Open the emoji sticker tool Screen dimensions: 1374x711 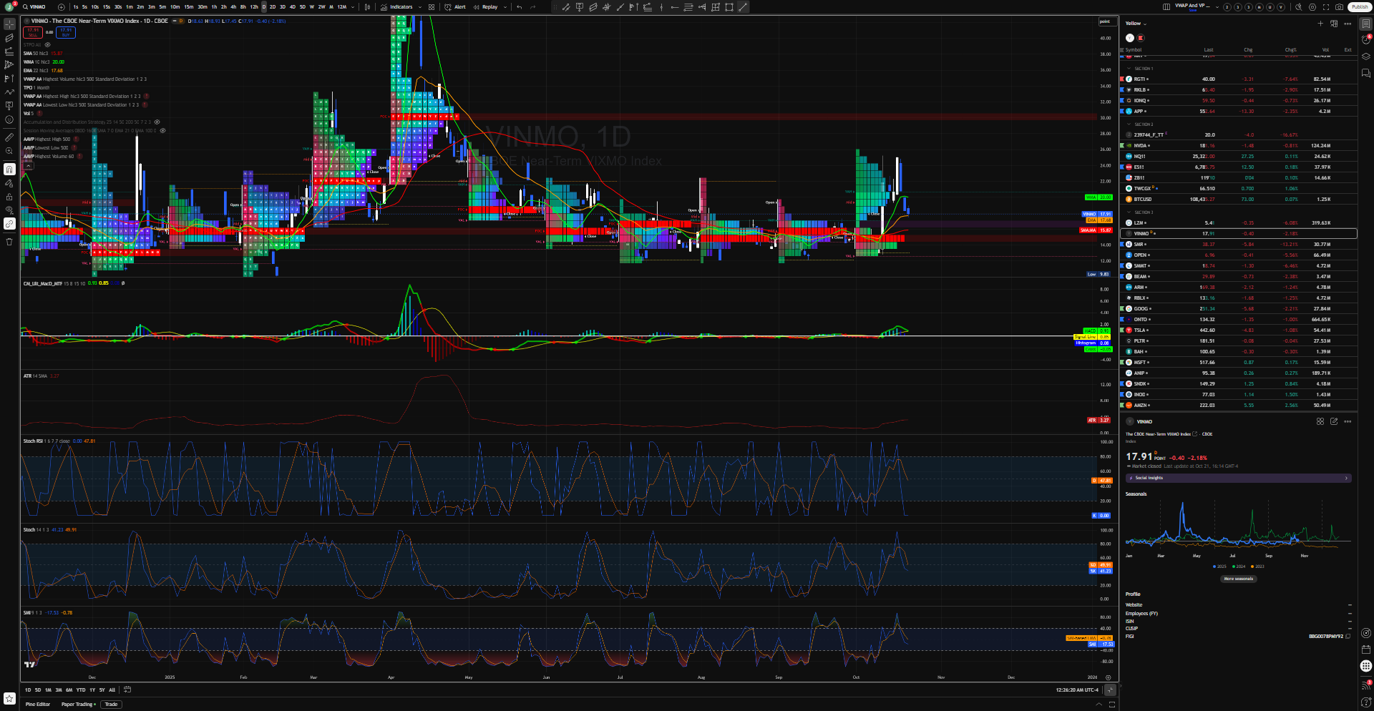[x=9, y=119]
